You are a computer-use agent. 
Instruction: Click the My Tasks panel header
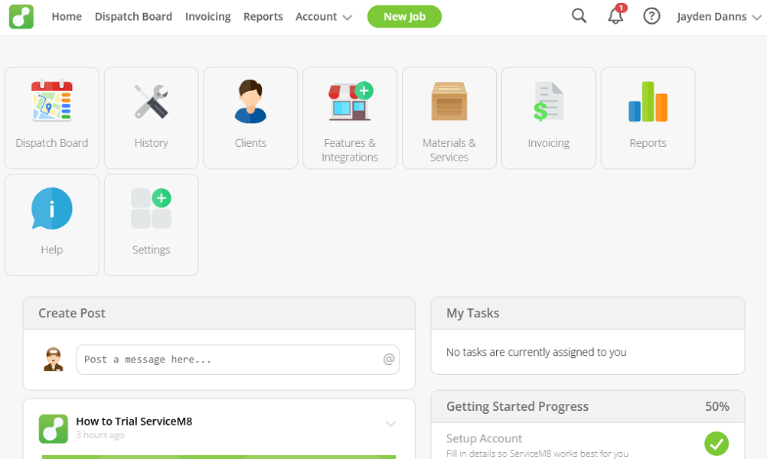587,314
